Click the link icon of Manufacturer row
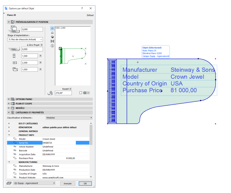The image size is (231, 193). click(15, 166)
